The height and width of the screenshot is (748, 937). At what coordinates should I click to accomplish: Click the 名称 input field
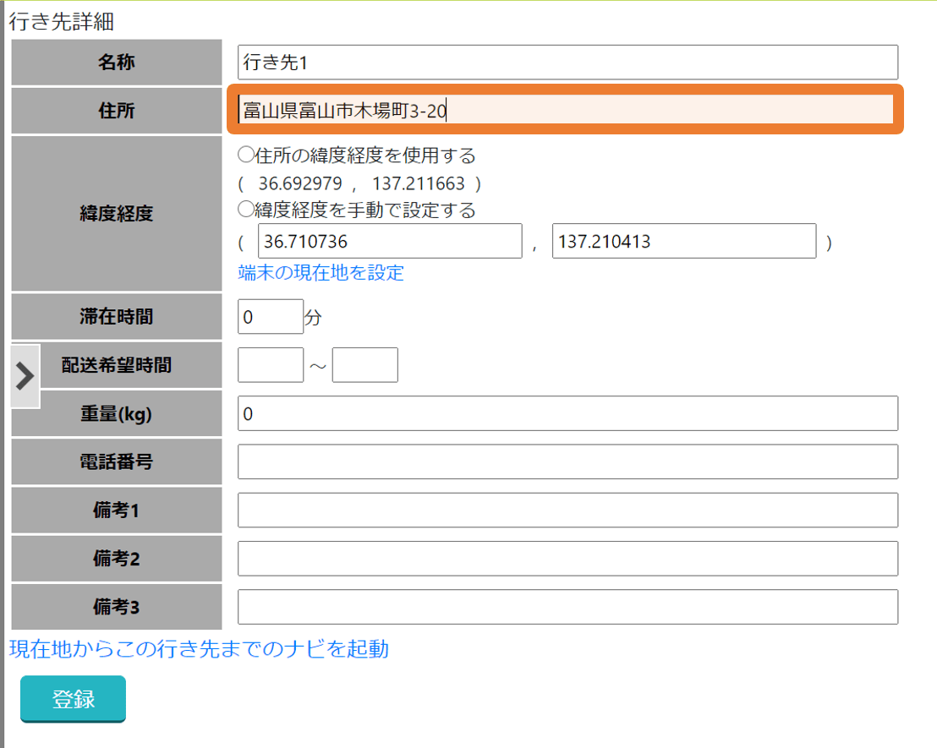coord(567,63)
